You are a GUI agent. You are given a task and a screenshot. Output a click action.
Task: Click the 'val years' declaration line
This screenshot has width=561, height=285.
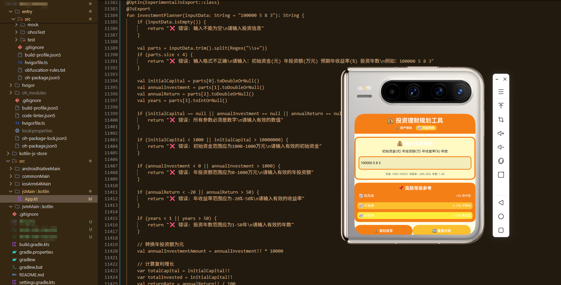[182, 100]
